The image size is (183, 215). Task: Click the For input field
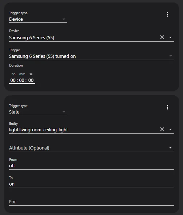pyautogui.click(x=92, y=202)
